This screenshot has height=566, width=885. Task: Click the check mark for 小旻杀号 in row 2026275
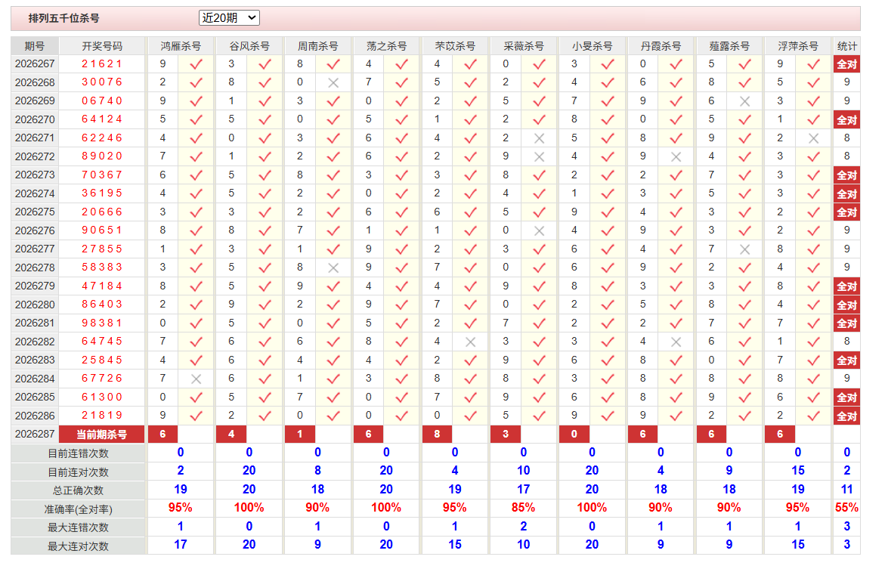(x=608, y=212)
